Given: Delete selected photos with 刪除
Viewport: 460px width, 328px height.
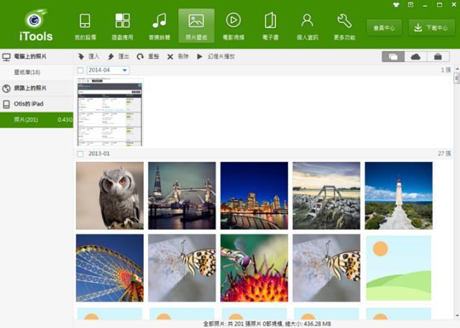Looking at the screenshot, I should click(178, 56).
